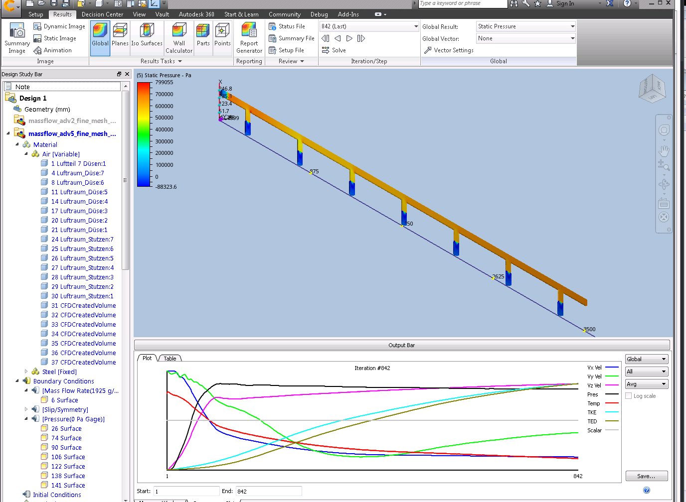Switch to the Setup ribbon tab
Viewport: 686px width, 502px height.
(x=36, y=14)
